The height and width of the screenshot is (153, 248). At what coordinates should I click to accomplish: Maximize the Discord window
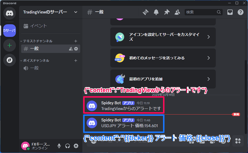tap(237, 3)
